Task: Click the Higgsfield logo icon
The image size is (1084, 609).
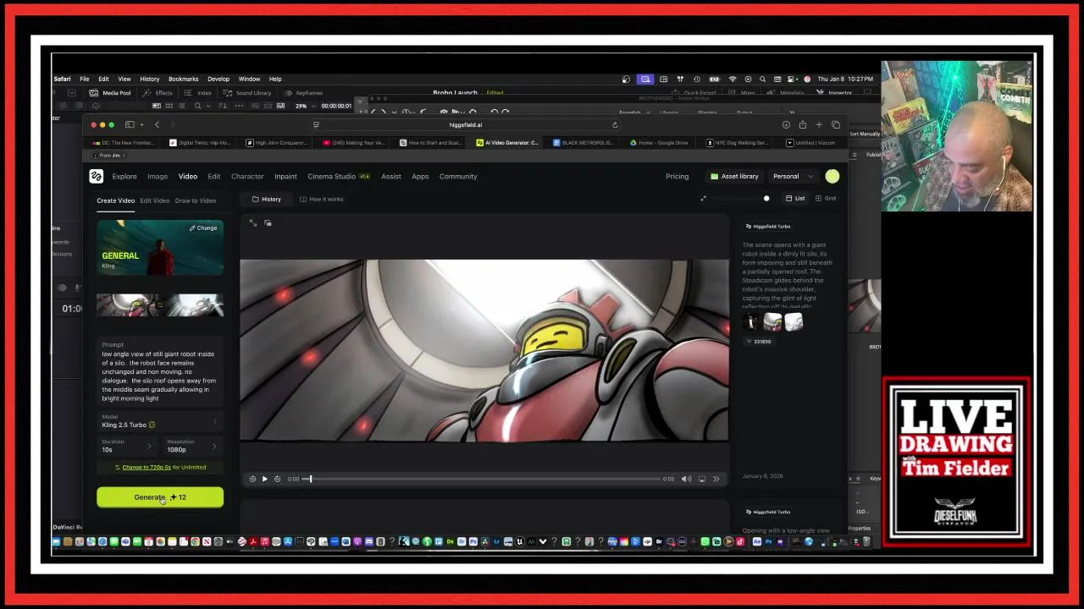Action: pyautogui.click(x=96, y=176)
